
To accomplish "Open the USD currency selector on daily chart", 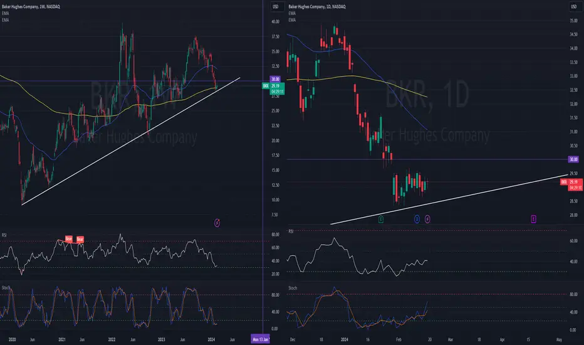I will coord(573,7).
